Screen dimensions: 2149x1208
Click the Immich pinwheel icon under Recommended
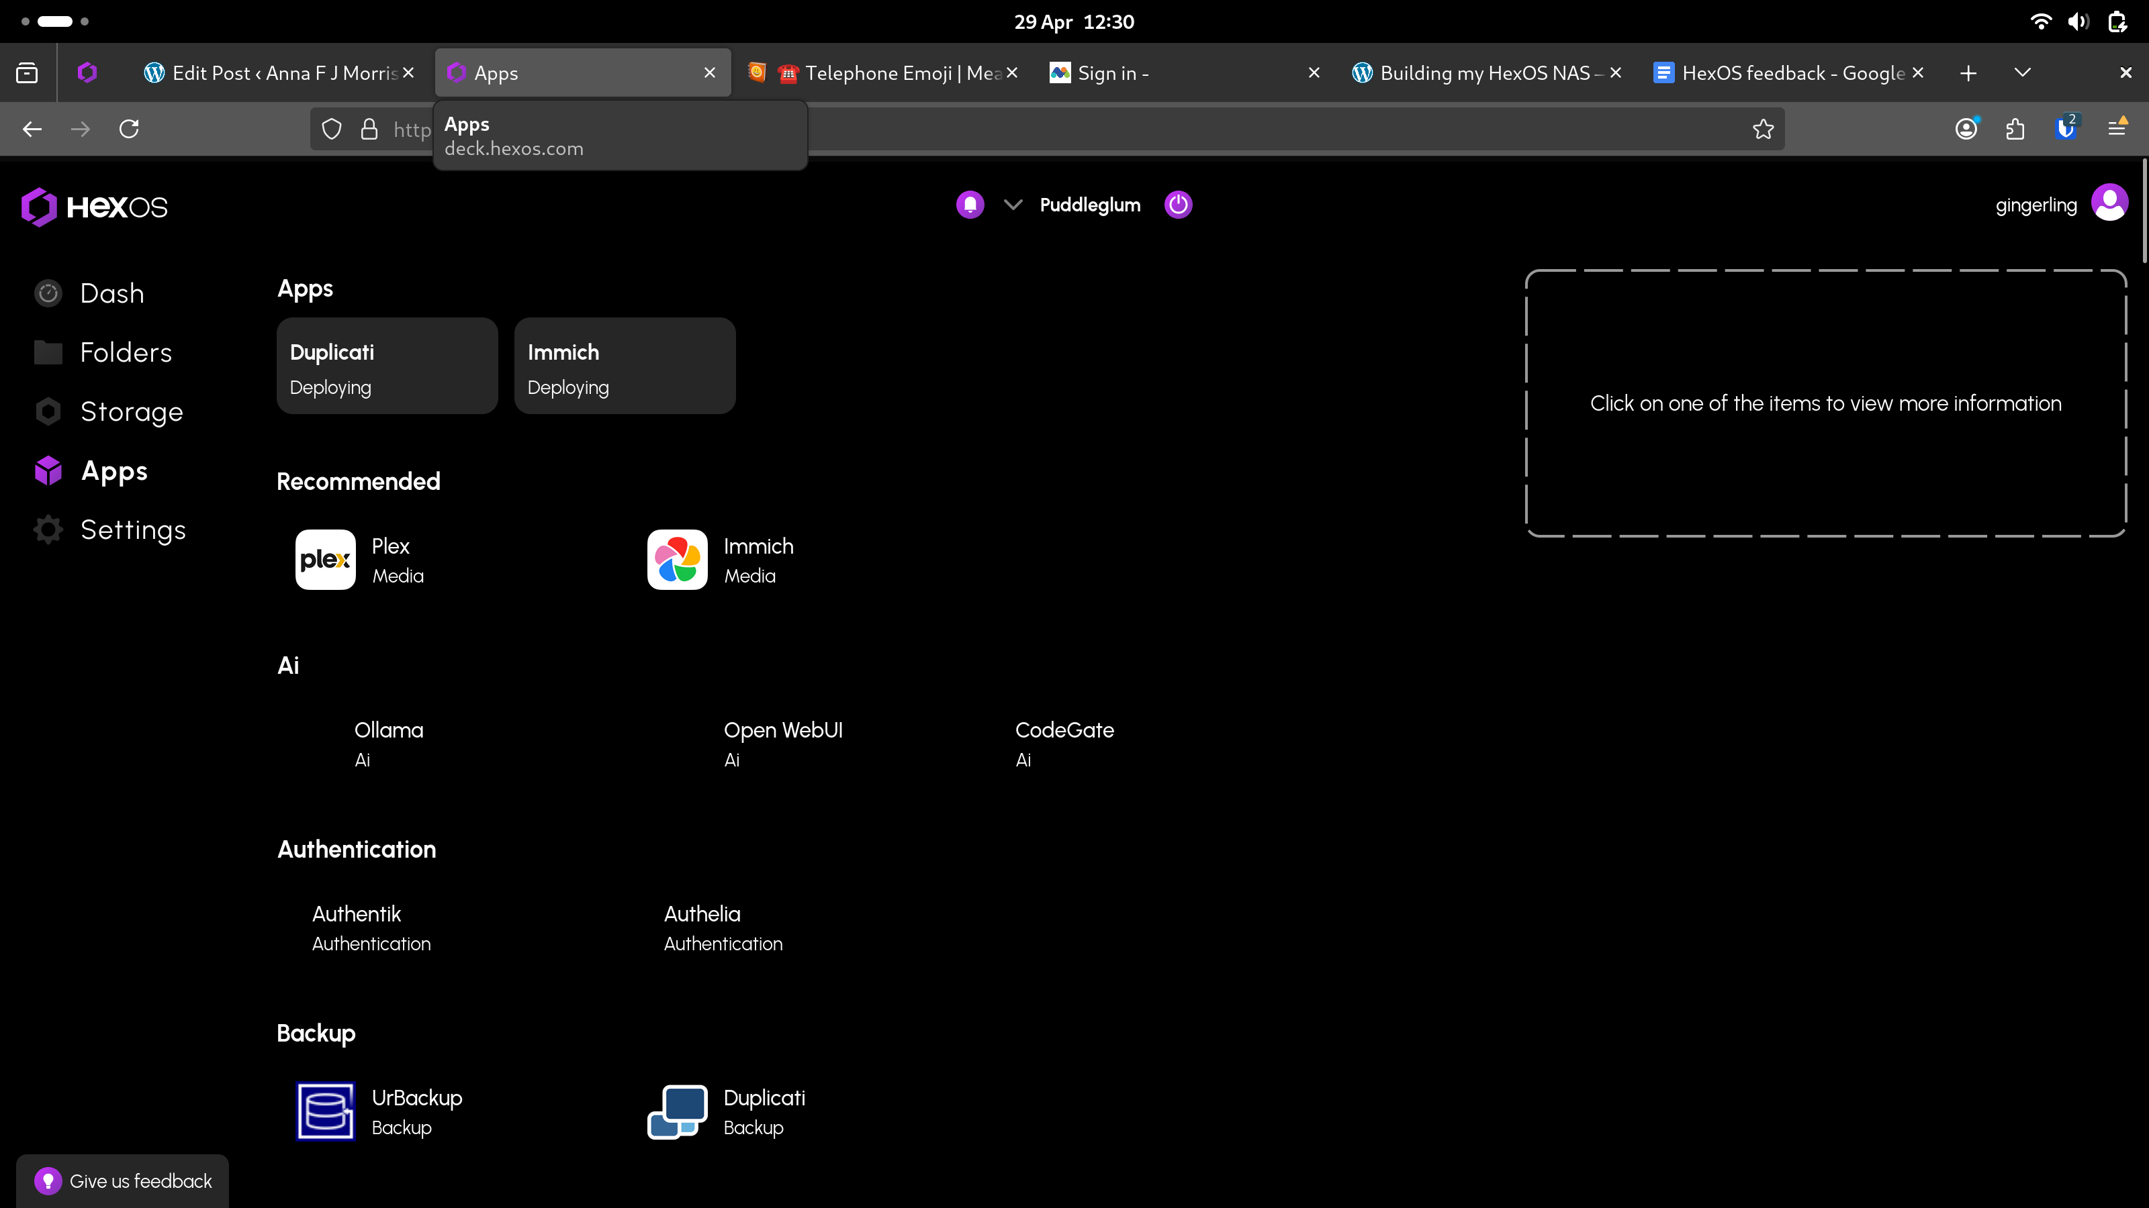678,560
